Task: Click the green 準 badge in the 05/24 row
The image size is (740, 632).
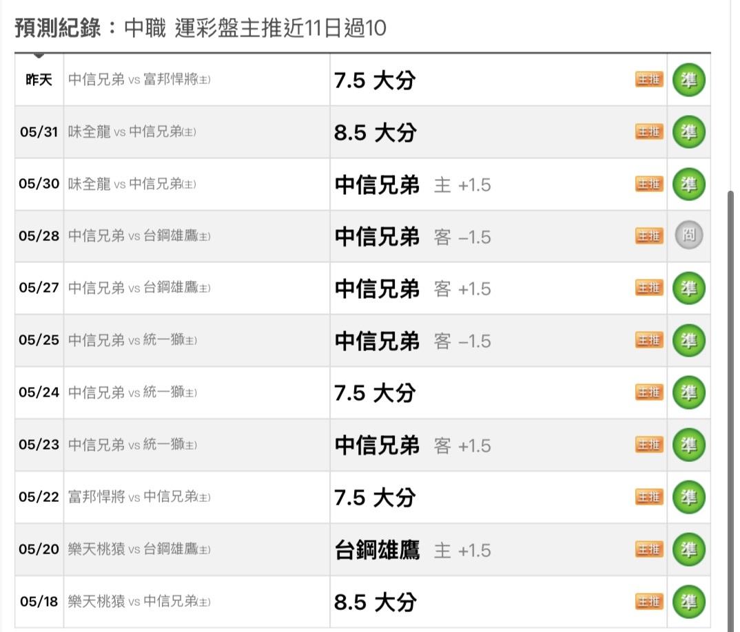Action: [688, 392]
